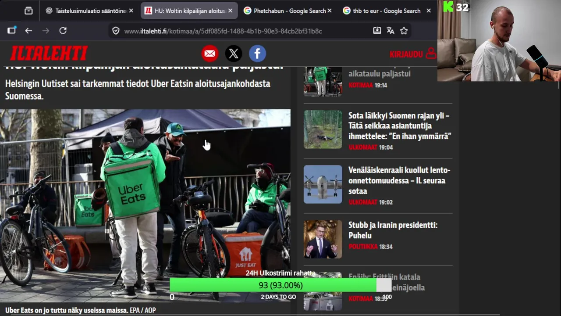Open 'Venäläiskenraali kuollut lento-onnettomuudessa' article

pyautogui.click(x=399, y=180)
